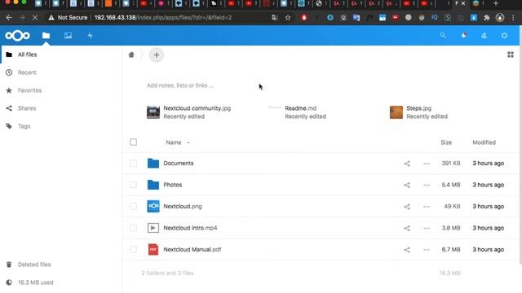This screenshot has height=293, width=522.
Task: Click the search magnifier icon in header
Action: coord(443,35)
